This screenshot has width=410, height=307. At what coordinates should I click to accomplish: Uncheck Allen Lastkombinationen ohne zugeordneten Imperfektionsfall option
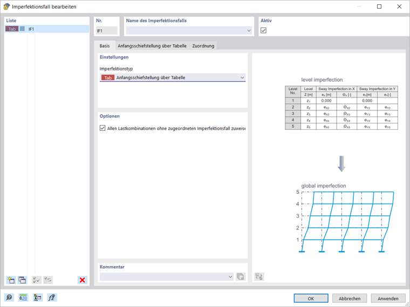(102, 128)
